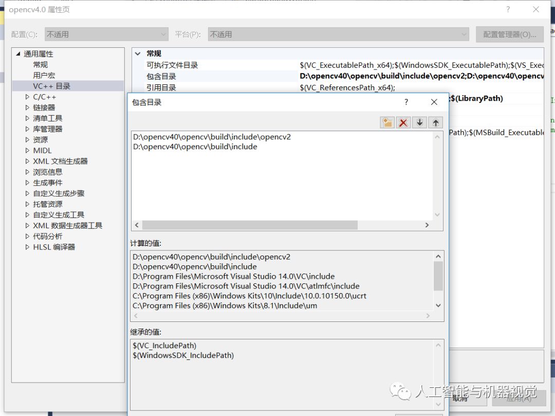
Task: Expand the 资源 tree node
Action: click(x=27, y=139)
